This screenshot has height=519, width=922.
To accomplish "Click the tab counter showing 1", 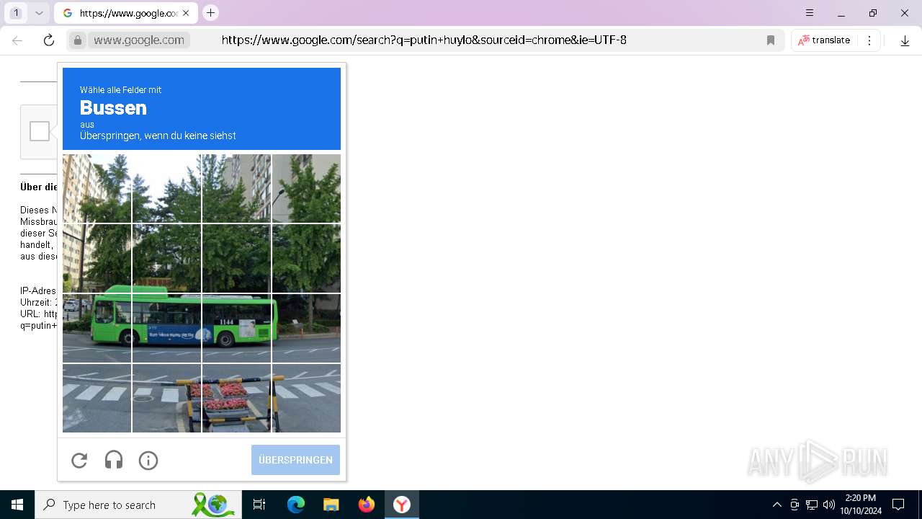I will (x=16, y=13).
